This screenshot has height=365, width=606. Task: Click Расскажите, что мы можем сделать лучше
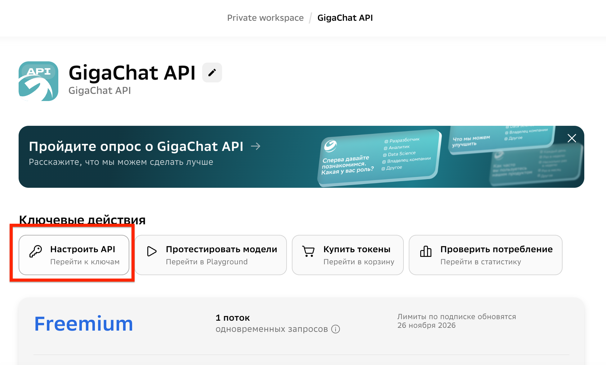click(x=121, y=162)
